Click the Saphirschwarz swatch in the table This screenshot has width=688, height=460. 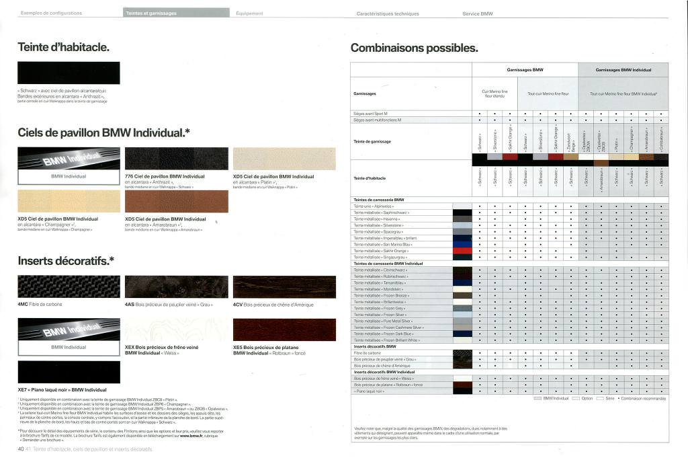tap(462, 213)
